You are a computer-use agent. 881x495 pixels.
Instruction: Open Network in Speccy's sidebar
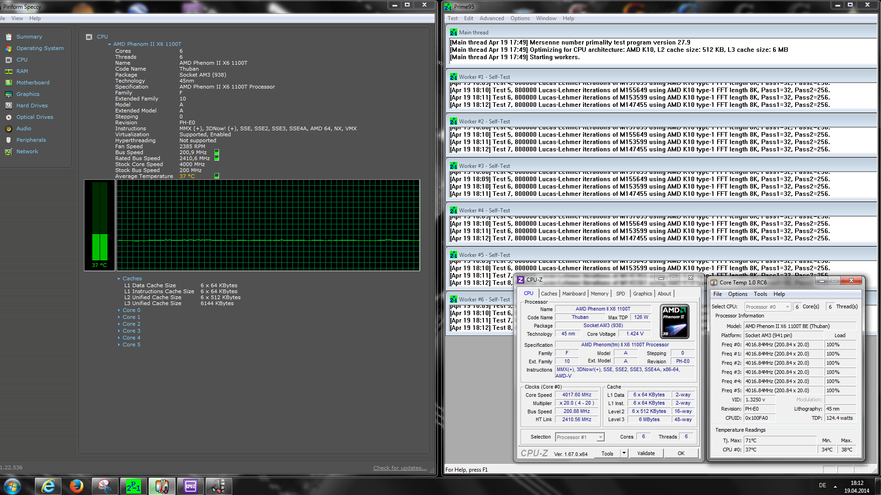[x=27, y=151]
